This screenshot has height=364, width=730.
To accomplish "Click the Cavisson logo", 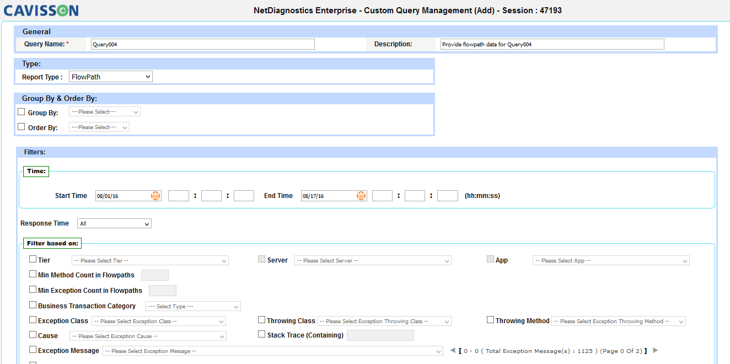I will point(41,10).
